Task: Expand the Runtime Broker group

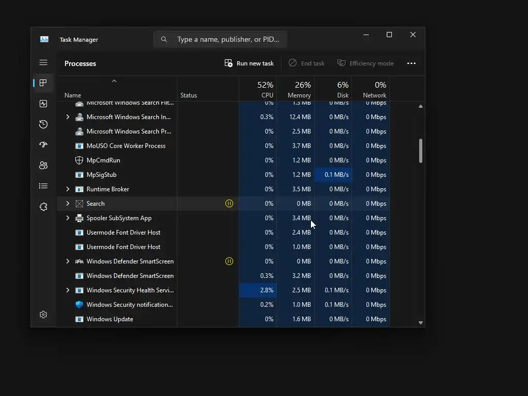Action: pyautogui.click(x=68, y=189)
